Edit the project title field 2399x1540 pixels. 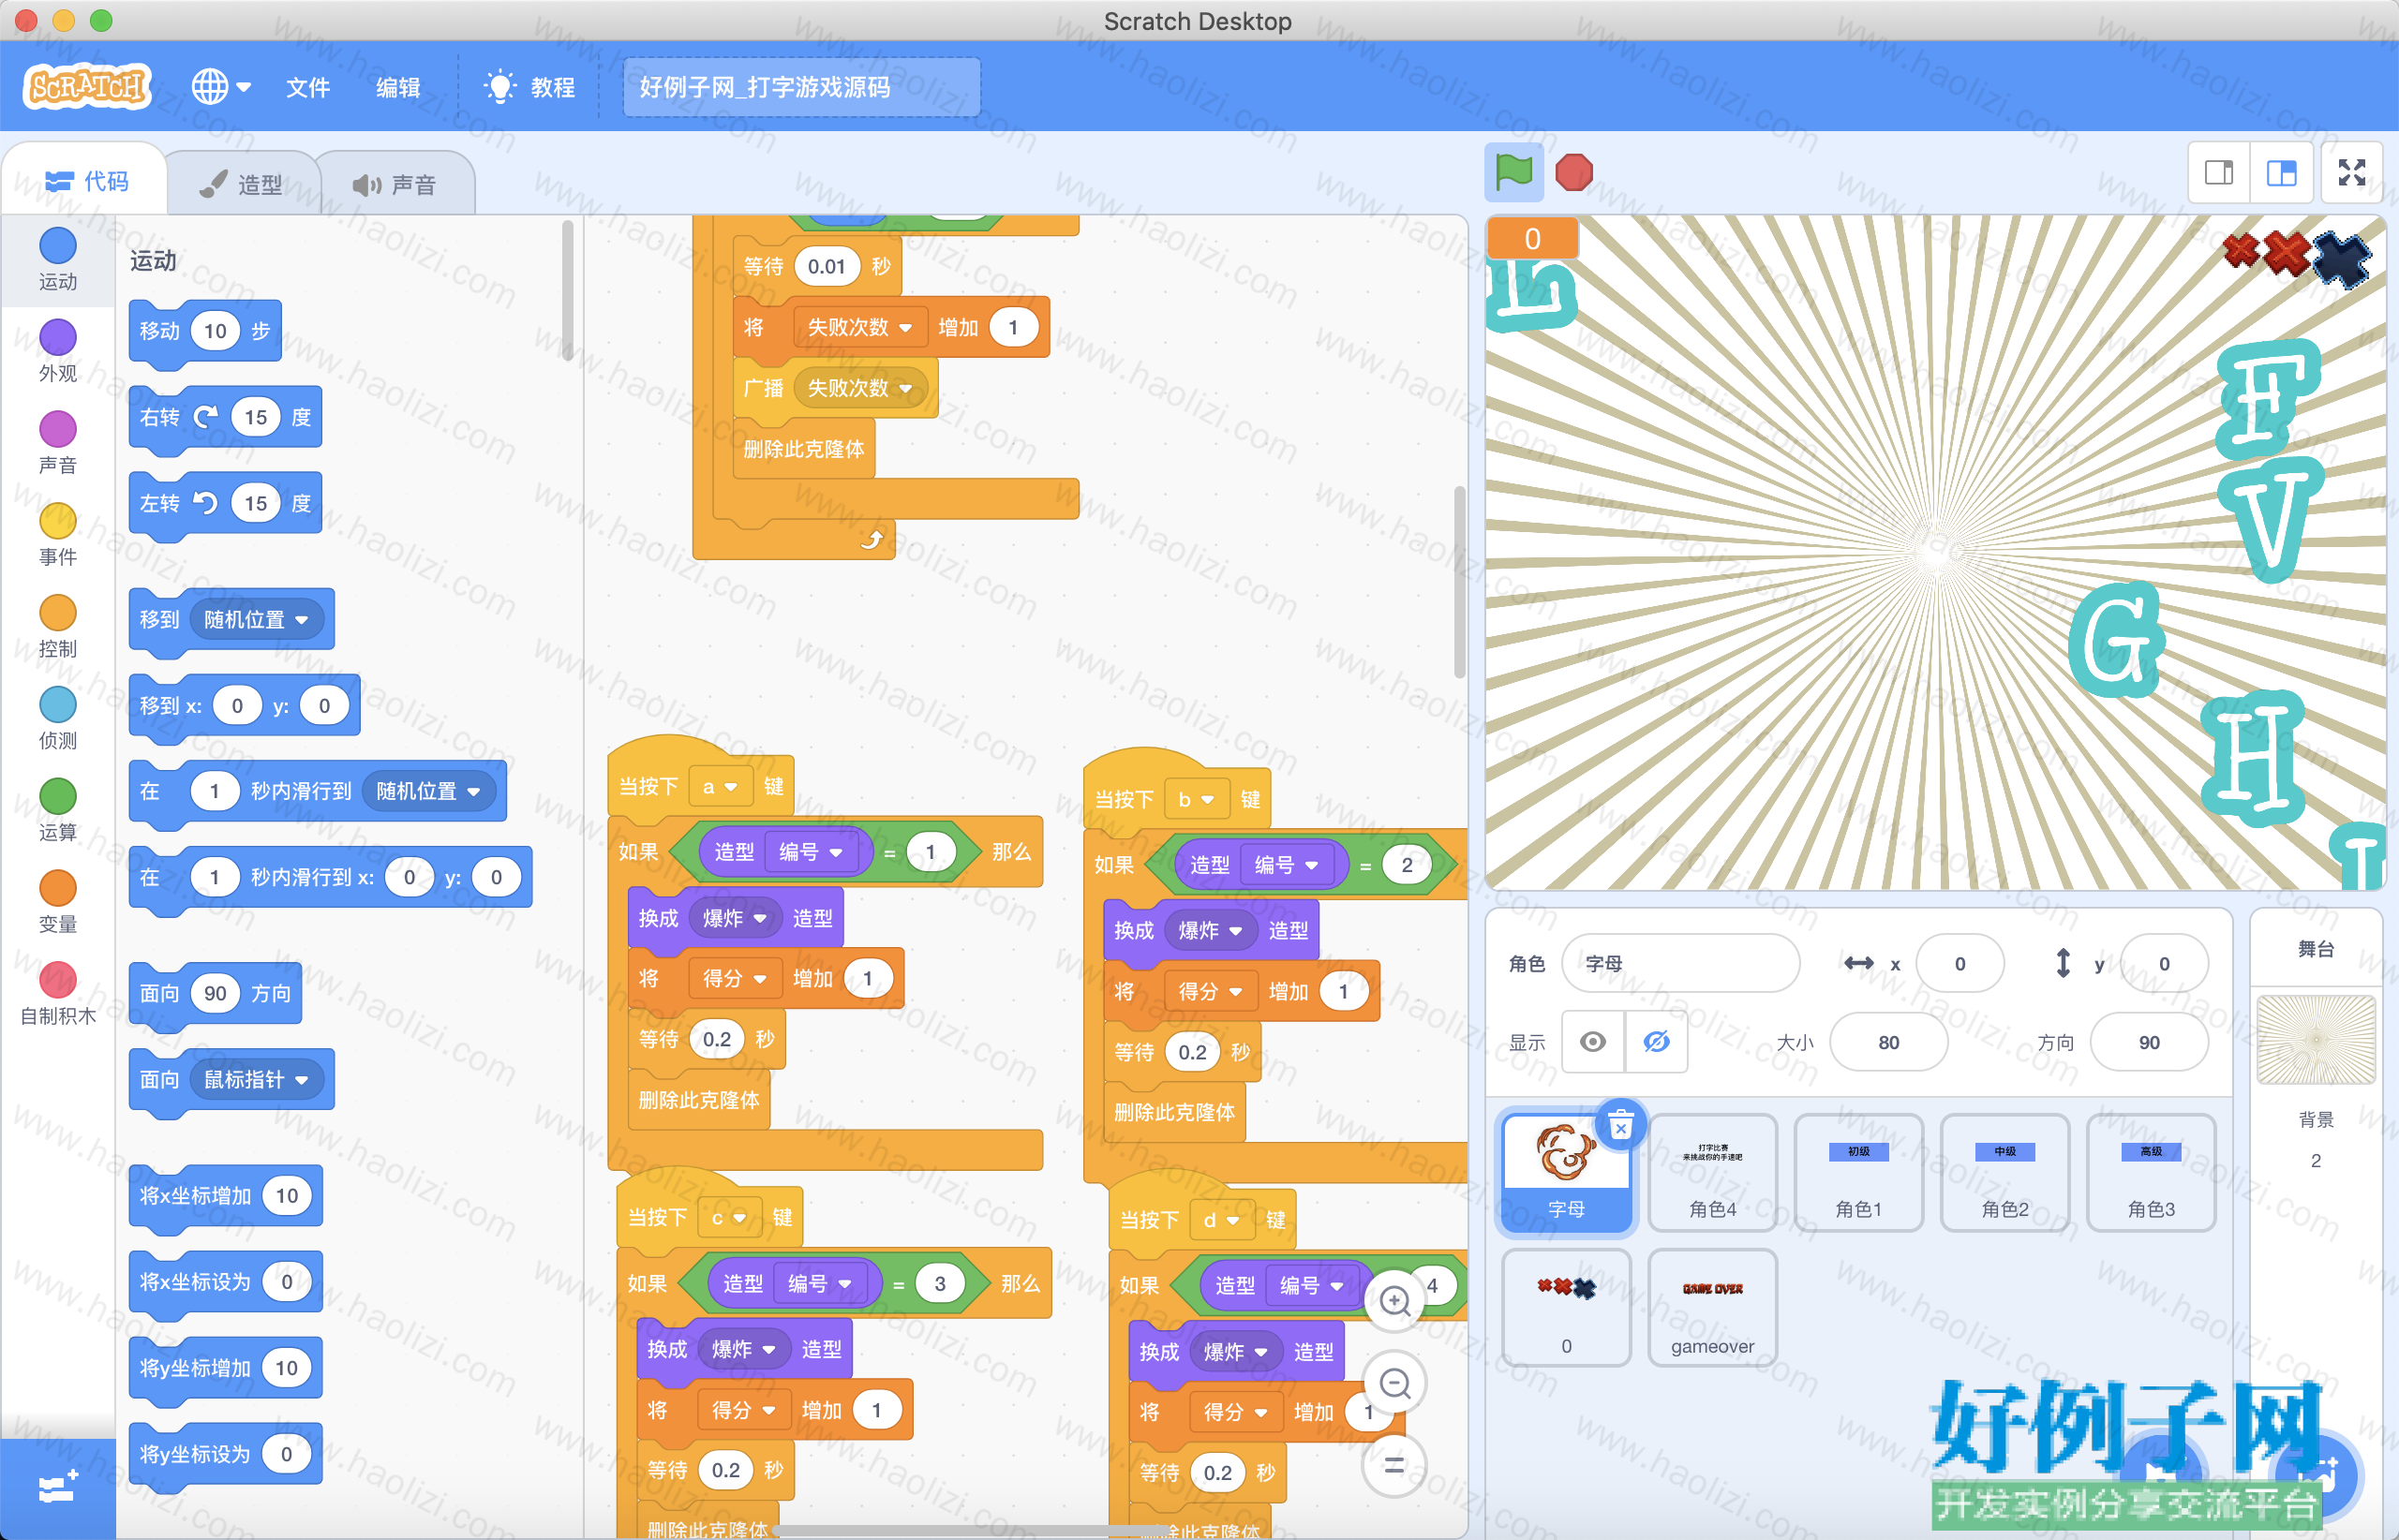click(801, 87)
